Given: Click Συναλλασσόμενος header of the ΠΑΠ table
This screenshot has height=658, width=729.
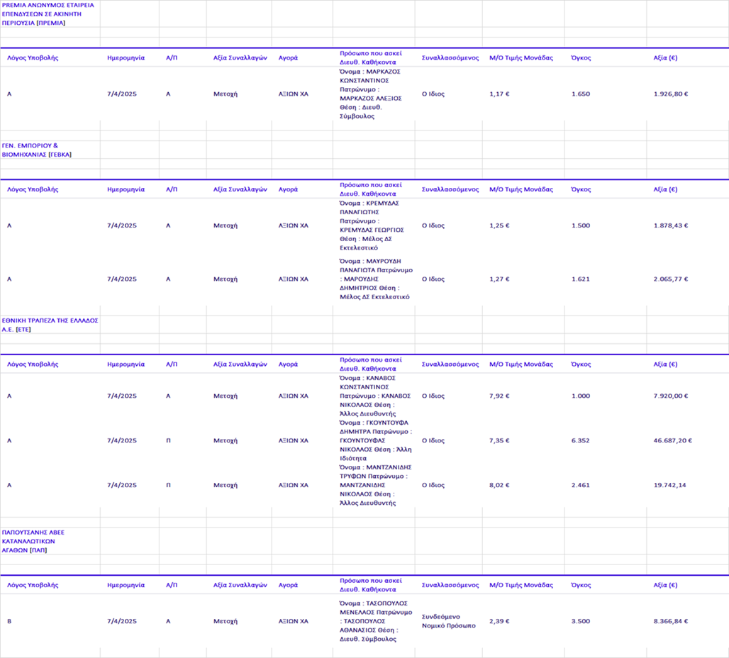Looking at the screenshot, I should [450, 586].
